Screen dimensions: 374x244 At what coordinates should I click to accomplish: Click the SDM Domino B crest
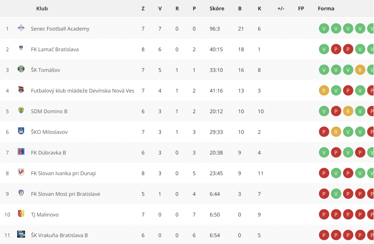[x=21, y=110]
